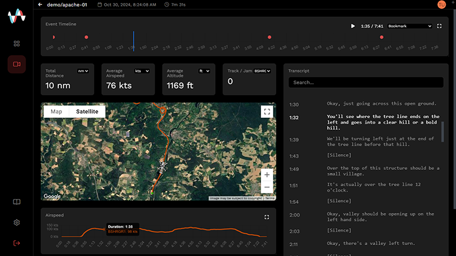Open map Terms link

click(x=270, y=198)
